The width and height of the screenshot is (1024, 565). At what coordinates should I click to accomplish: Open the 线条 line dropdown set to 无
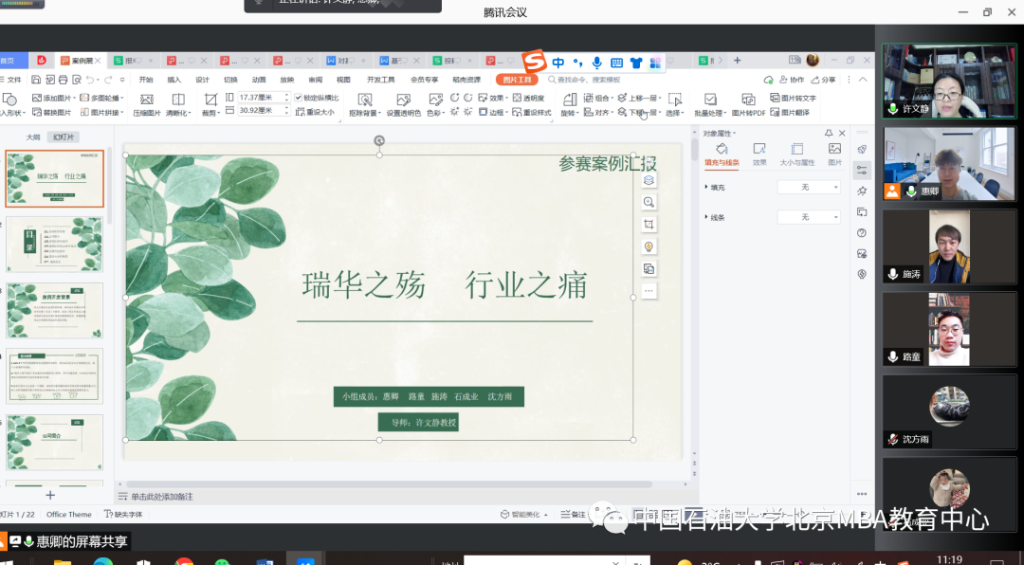(x=808, y=217)
